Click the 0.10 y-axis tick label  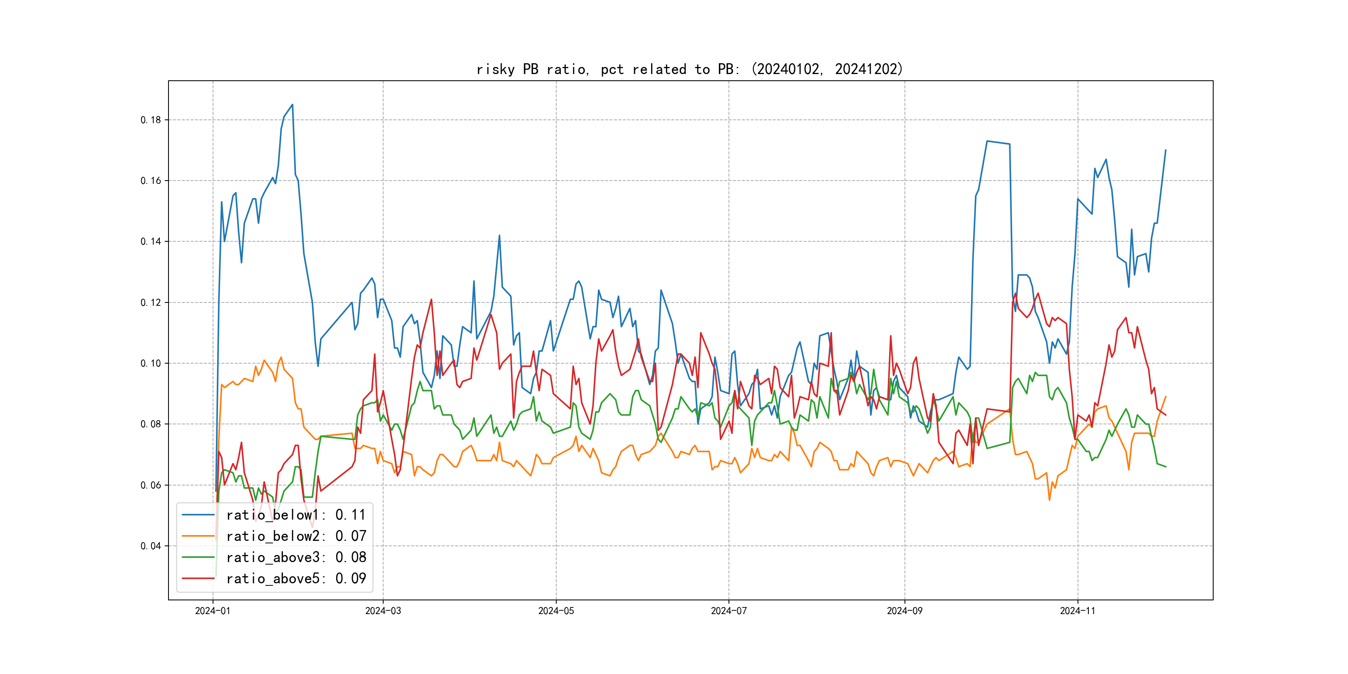[x=151, y=363]
